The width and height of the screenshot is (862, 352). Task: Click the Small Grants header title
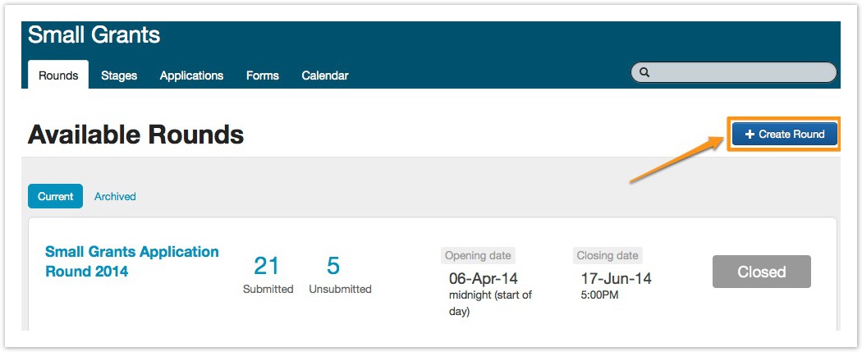94,35
